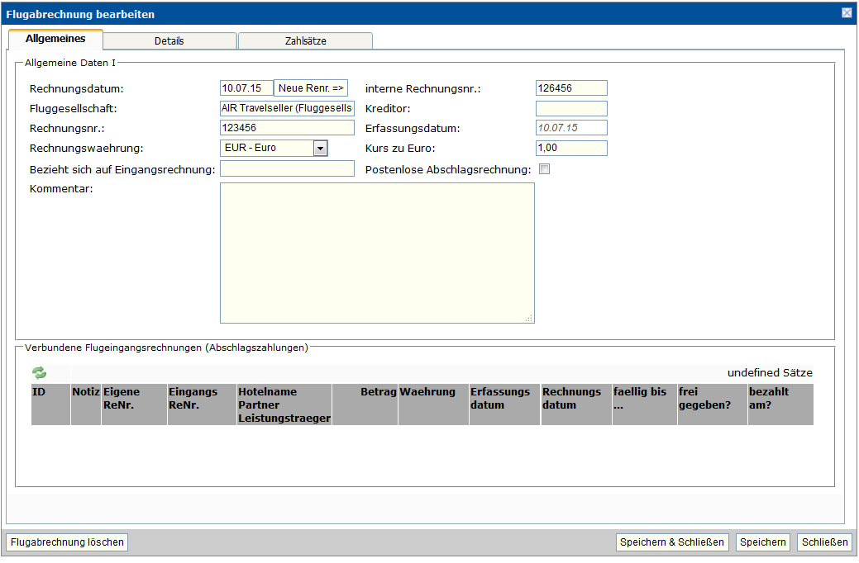Select the Rechnungsnr. text field

coord(287,128)
